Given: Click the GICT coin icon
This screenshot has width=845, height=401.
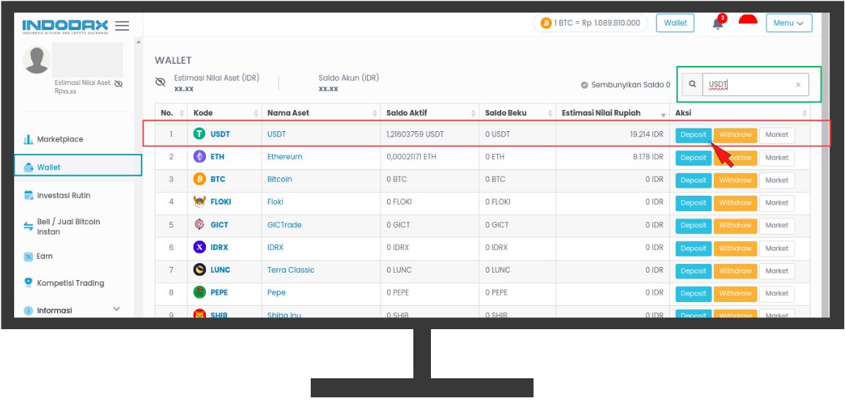Looking at the screenshot, I should [199, 225].
